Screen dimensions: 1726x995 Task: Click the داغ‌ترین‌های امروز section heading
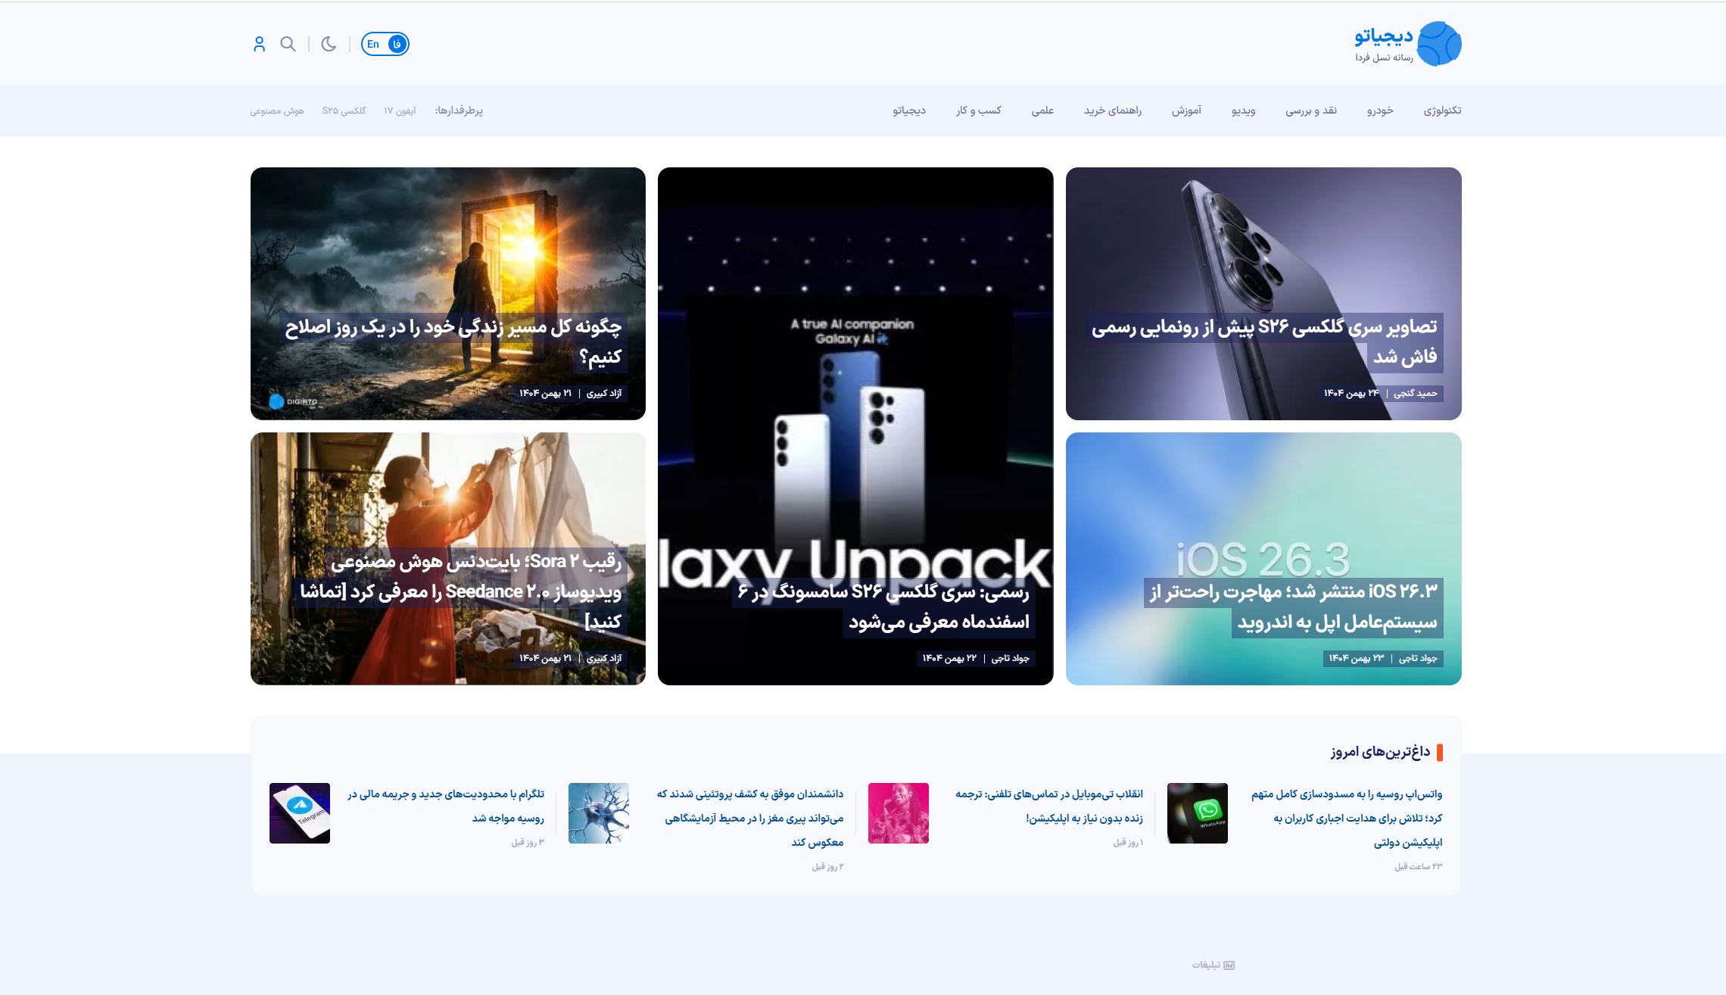click(x=1380, y=752)
